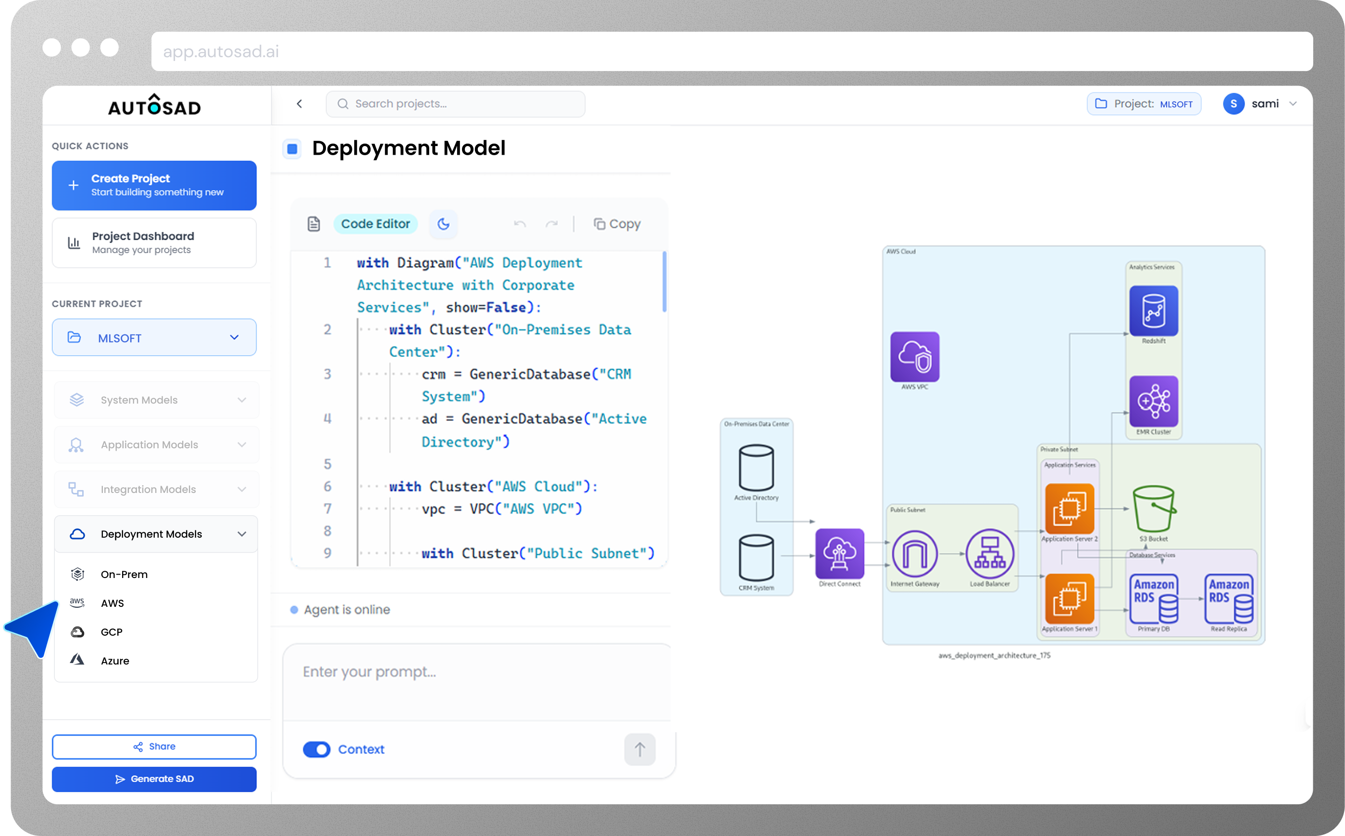Click the S3 Bucket diagram icon
The height and width of the screenshot is (836, 1345).
(x=1153, y=509)
